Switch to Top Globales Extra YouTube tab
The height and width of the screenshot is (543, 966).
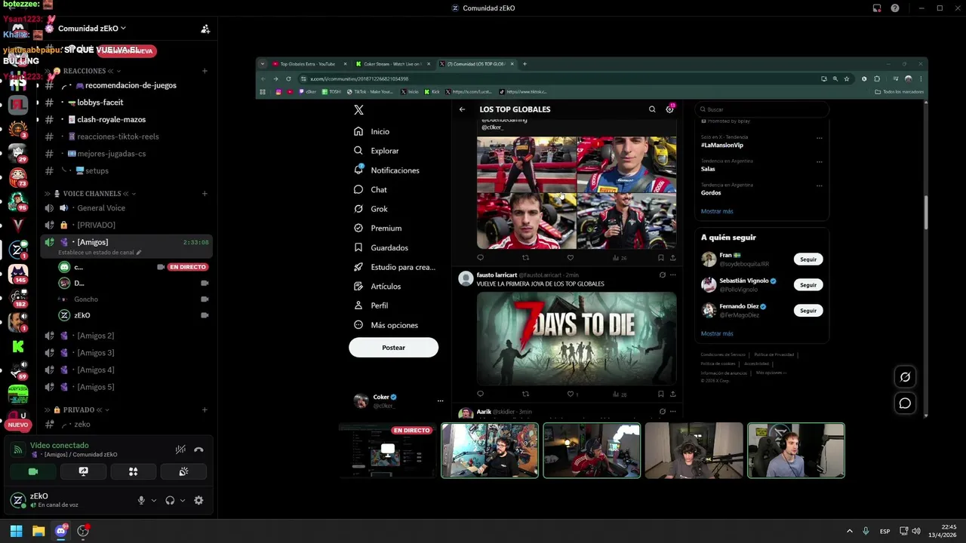(309, 64)
